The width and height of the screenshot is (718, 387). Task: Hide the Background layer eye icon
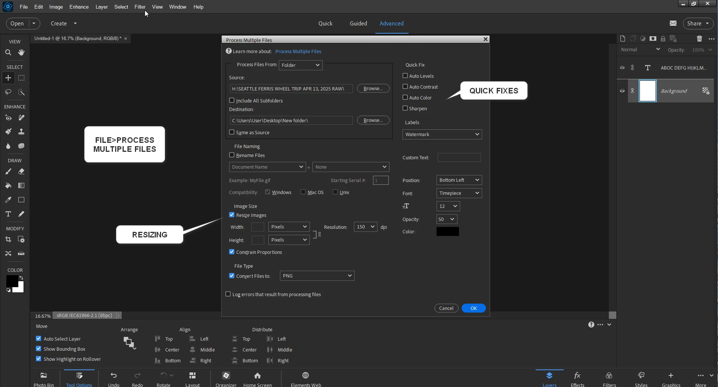point(622,91)
